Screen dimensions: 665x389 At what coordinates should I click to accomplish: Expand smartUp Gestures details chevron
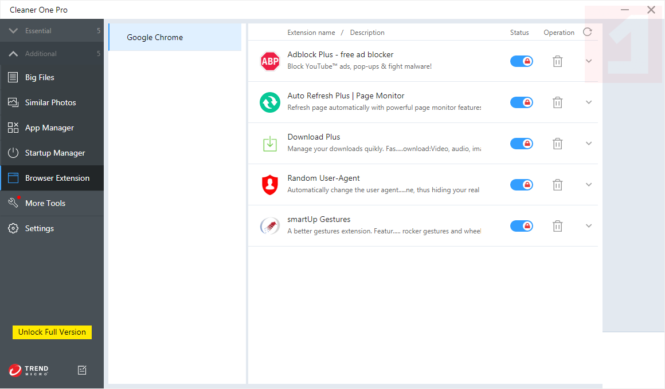[589, 226]
